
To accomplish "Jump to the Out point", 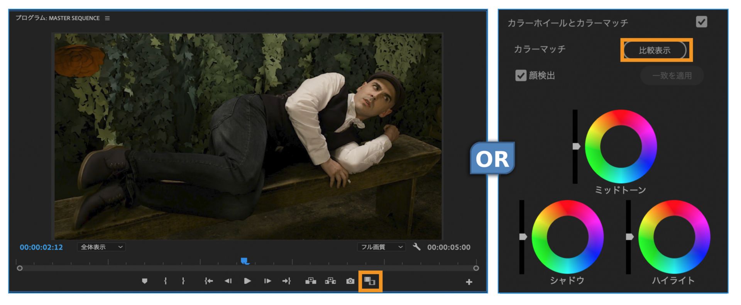I will (287, 281).
